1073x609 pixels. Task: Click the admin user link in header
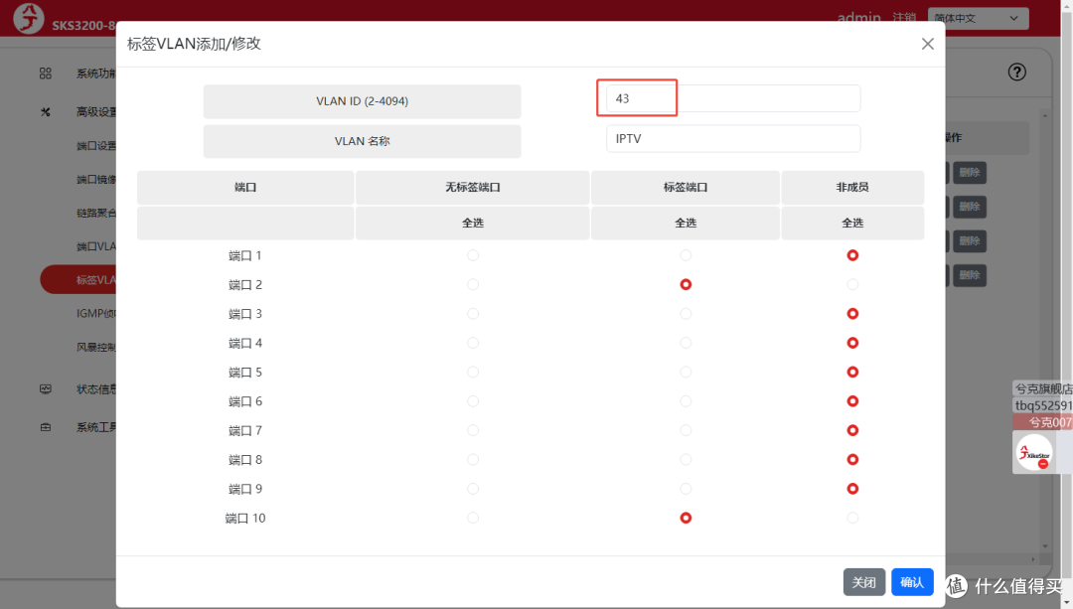click(x=858, y=17)
